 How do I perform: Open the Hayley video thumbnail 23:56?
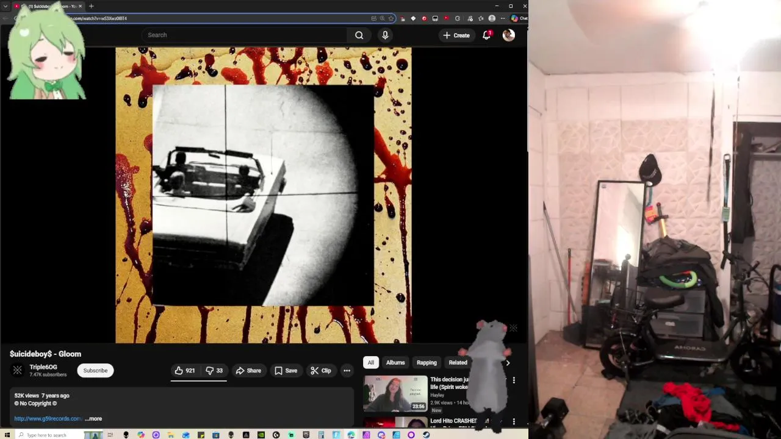[395, 394]
